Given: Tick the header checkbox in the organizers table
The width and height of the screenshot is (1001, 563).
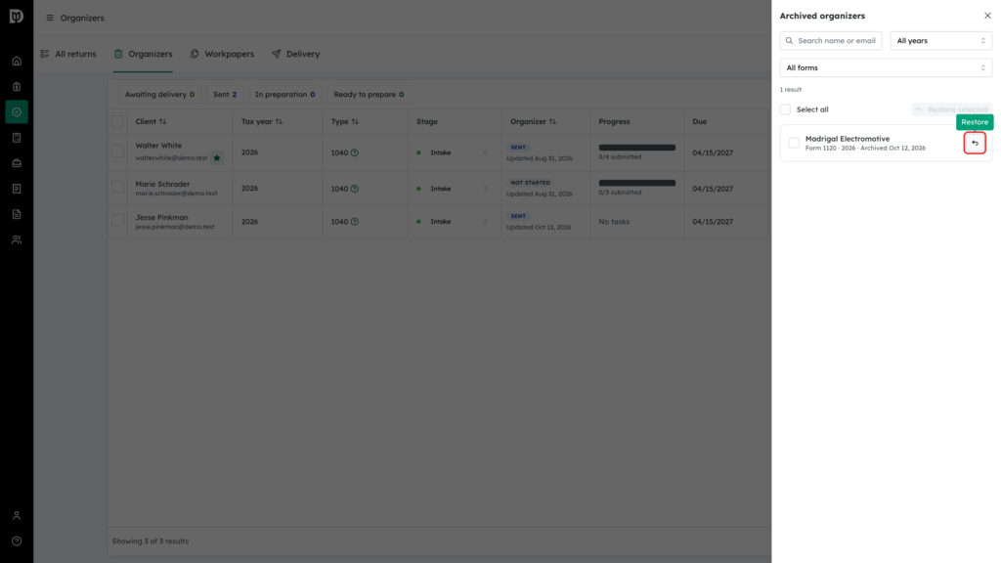Looking at the screenshot, I should (117, 122).
